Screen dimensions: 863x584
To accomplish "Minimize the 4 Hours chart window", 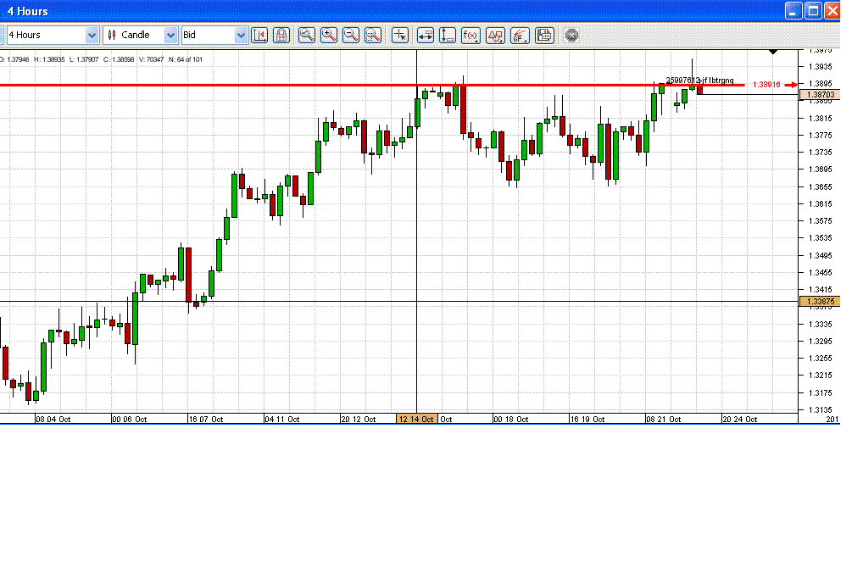I will (x=793, y=10).
